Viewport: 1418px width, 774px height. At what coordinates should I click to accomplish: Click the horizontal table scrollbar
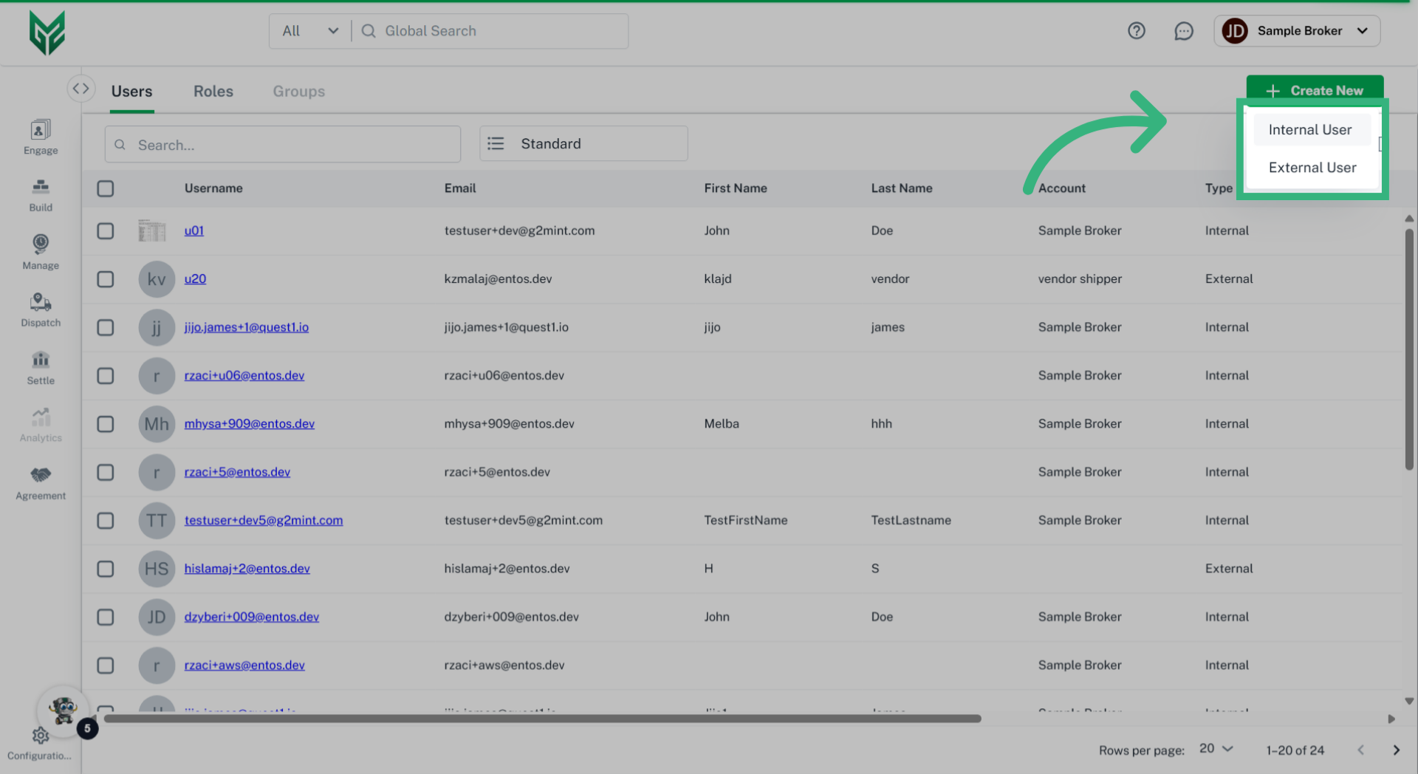point(542,719)
